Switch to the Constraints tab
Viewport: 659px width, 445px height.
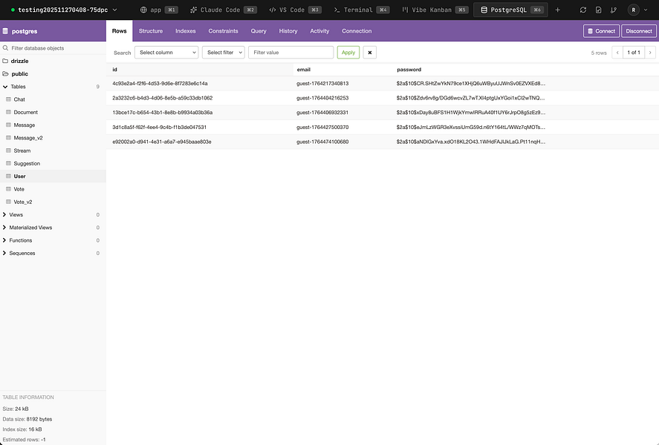pos(223,31)
